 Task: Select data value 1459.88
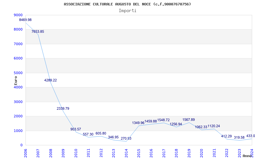pyautogui.click(x=151, y=121)
